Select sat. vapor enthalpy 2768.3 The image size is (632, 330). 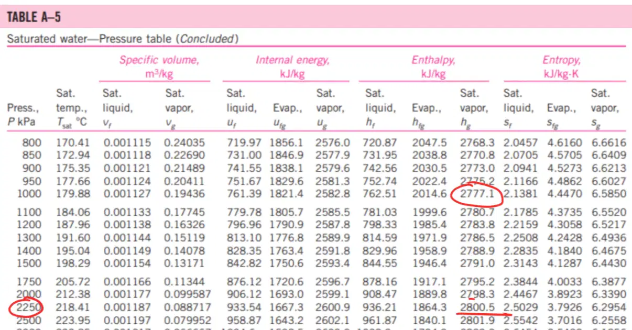pyautogui.click(x=477, y=142)
